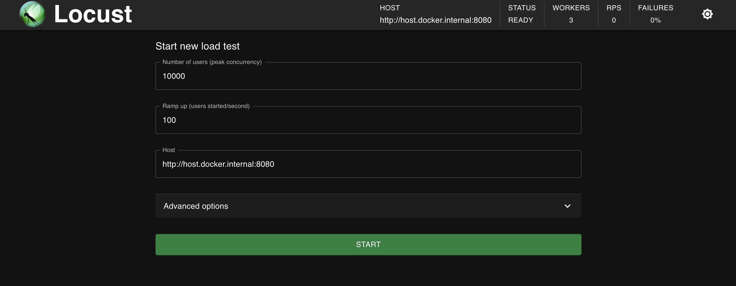Click 'Ramp up (users started/second)' label

[206, 106]
